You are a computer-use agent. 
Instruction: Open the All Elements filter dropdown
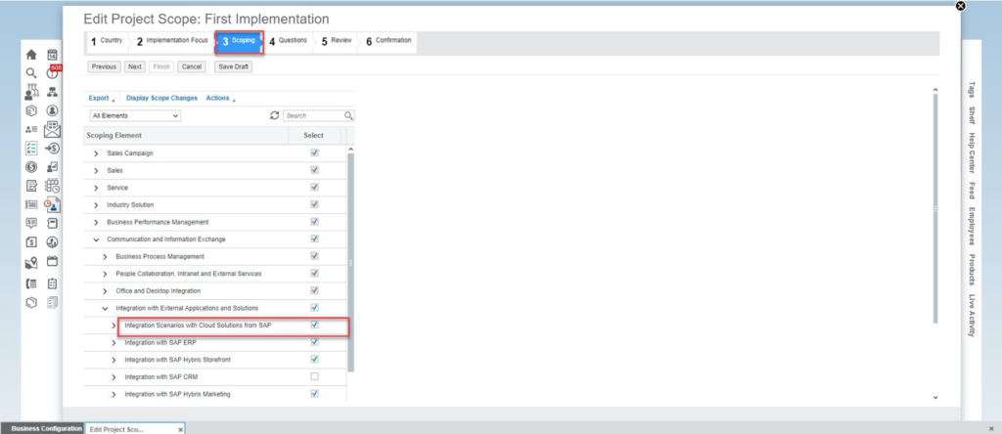pyautogui.click(x=135, y=115)
